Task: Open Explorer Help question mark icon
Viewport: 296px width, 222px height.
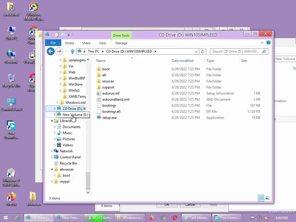Action: pos(268,43)
